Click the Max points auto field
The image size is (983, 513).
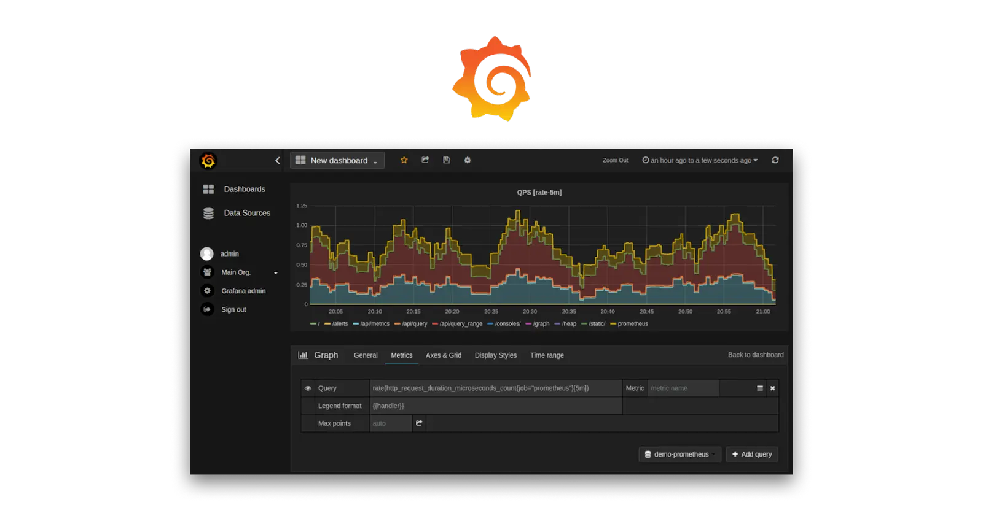pos(391,423)
